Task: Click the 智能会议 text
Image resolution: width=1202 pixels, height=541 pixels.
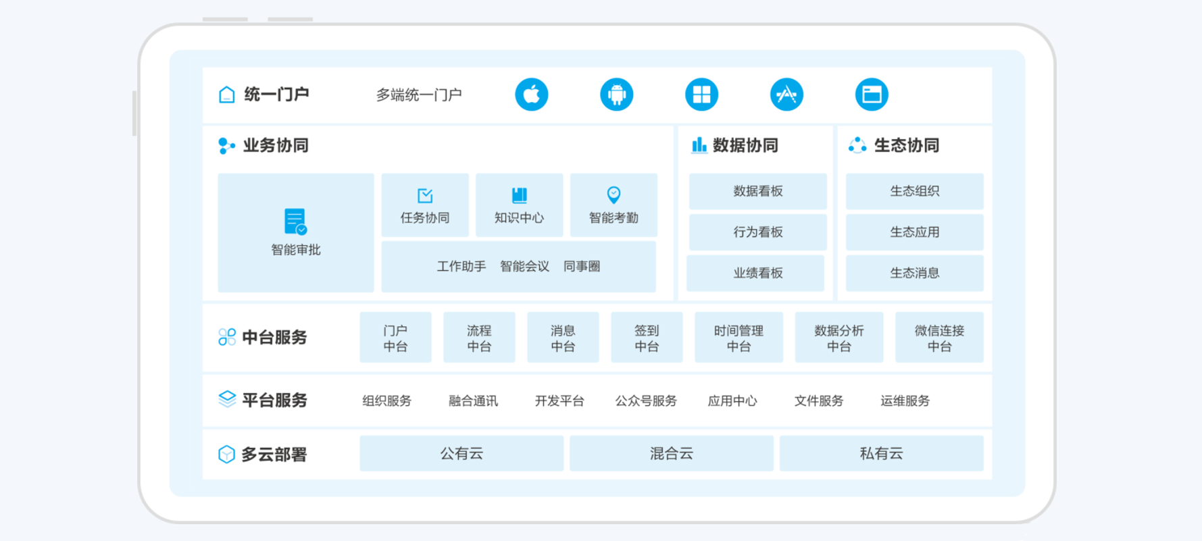Action: 524,267
